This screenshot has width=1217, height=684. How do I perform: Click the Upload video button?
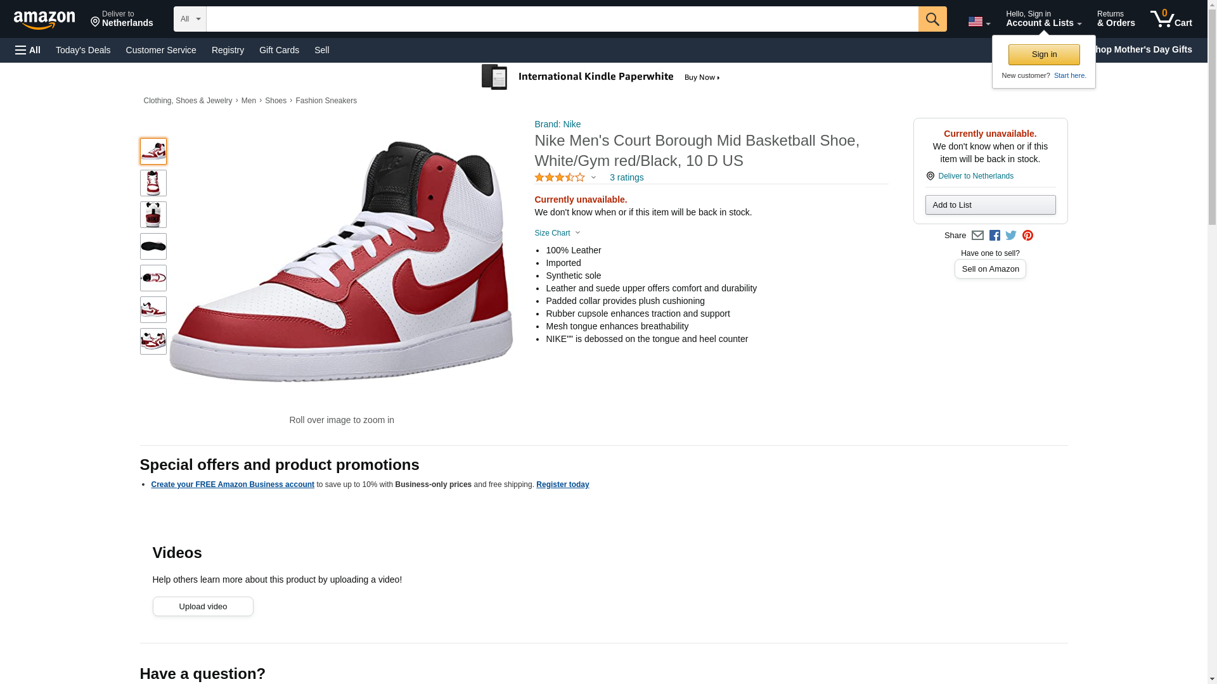coord(203,606)
